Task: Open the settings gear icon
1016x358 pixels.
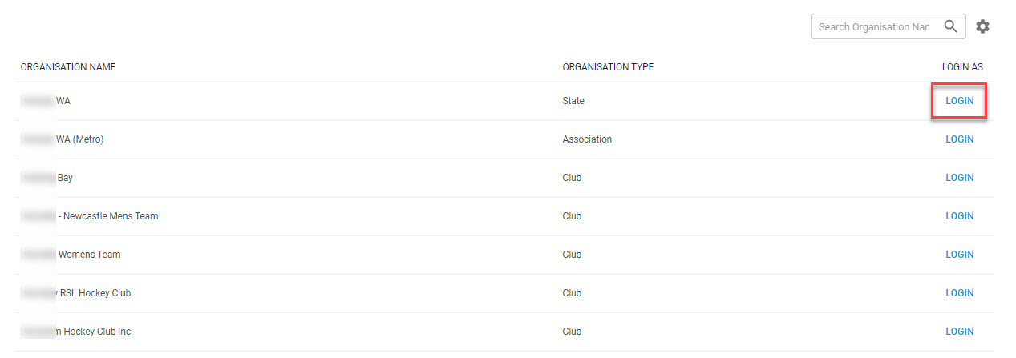Action: [982, 26]
